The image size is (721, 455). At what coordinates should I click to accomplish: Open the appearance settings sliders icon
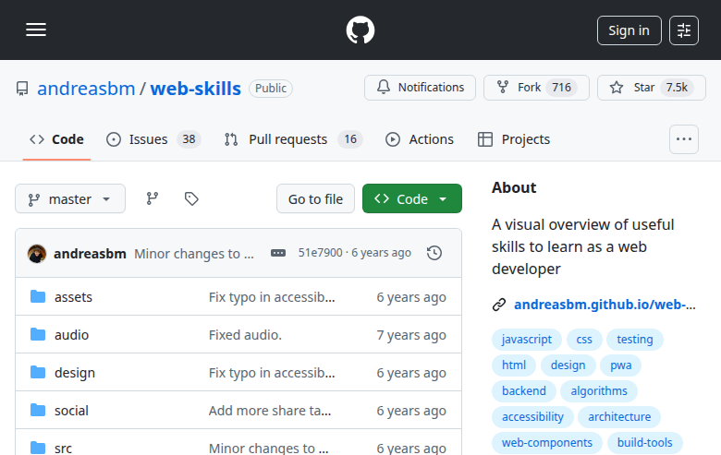click(x=684, y=30)
